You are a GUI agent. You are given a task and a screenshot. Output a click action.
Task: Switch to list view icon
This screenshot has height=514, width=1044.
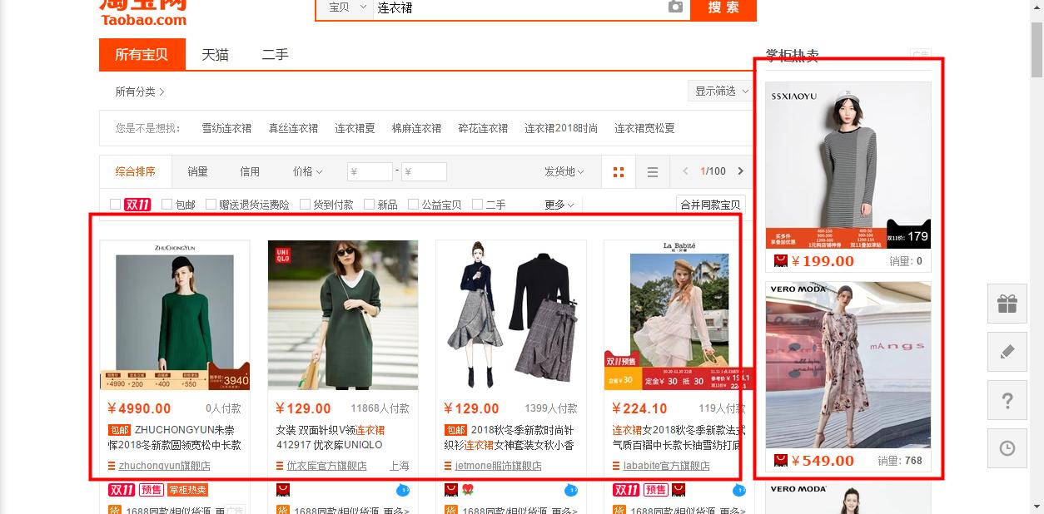tap(653, 172)
